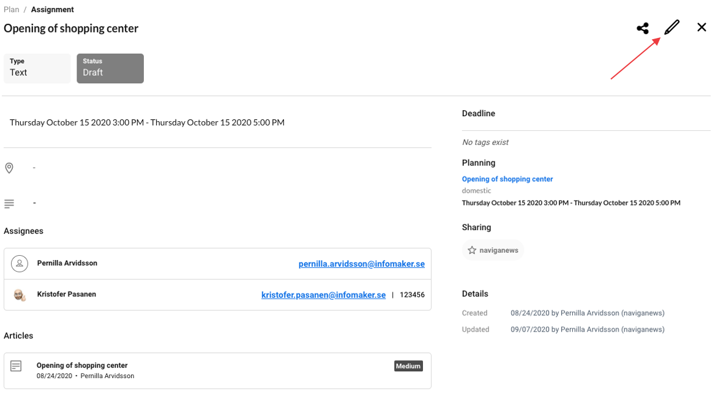The width and height of the screenshot is (718, 394).
Task: Click the star icon in naviganews chip
Action: point(472,250)
